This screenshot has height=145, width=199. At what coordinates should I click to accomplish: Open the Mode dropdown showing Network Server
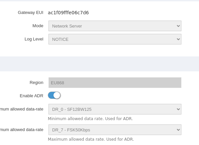tap(115, 26)
